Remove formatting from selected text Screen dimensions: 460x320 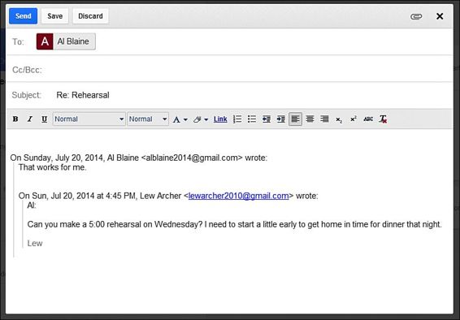383,119
